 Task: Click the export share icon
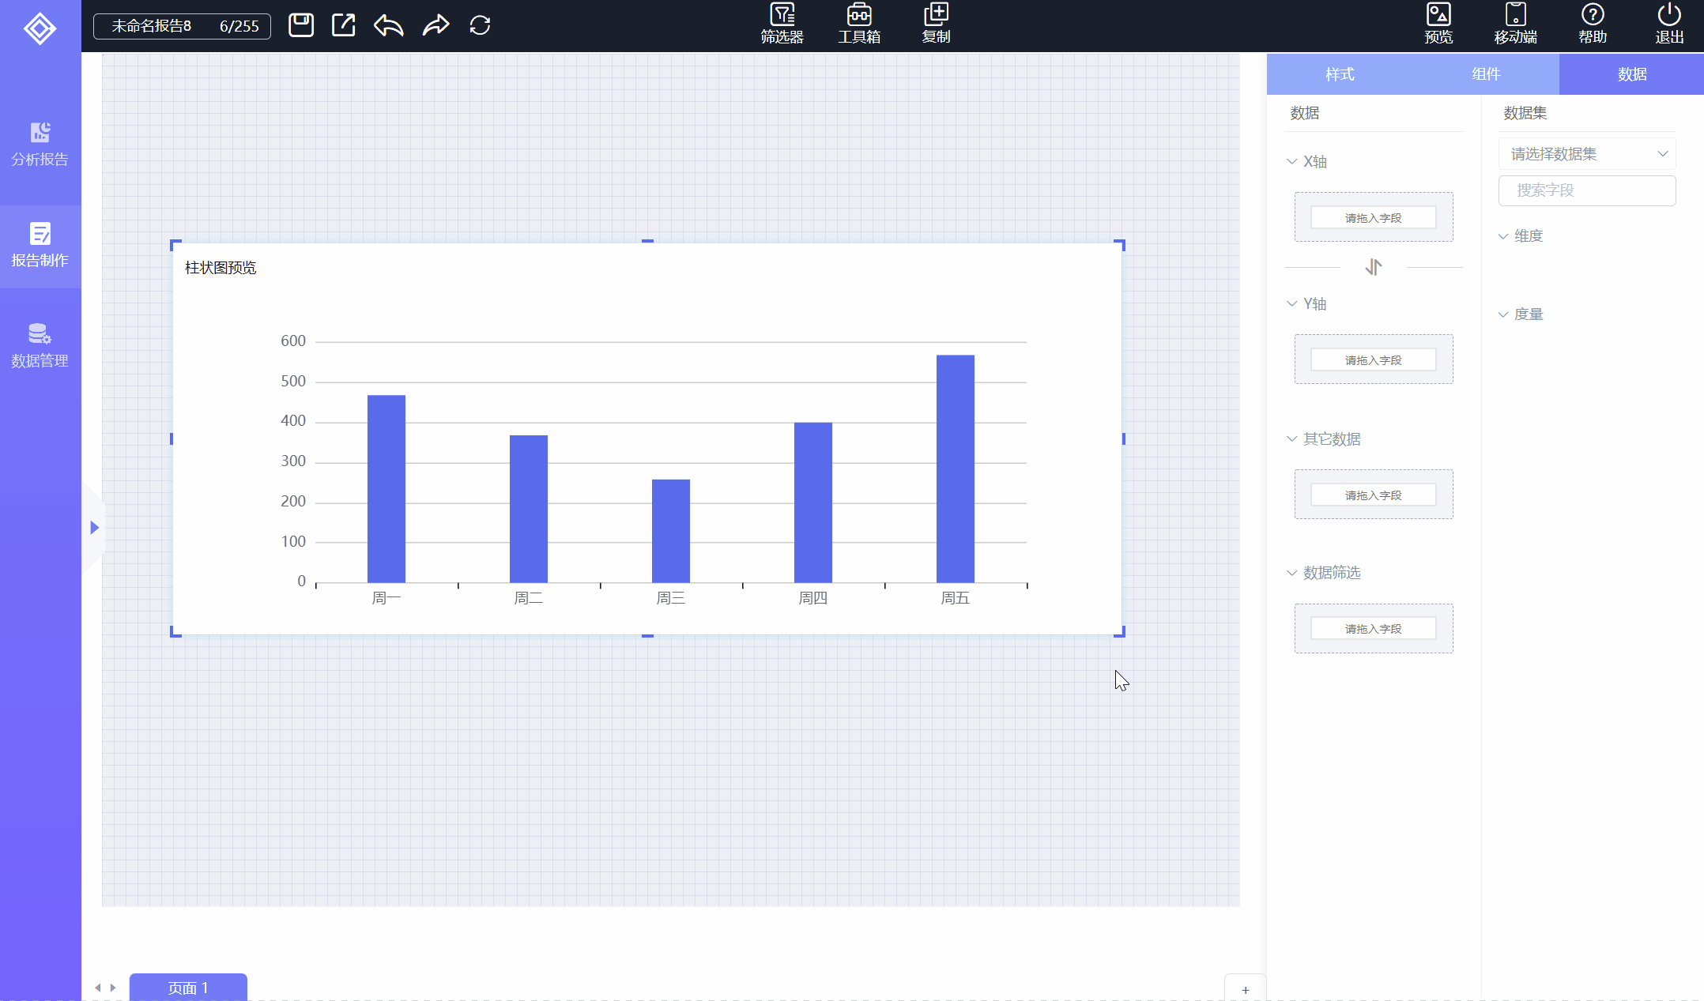coord(344,25)
